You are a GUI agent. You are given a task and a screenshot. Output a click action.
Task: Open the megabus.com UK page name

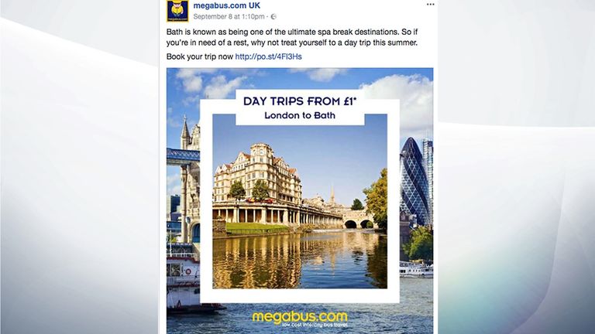[226, 5]
